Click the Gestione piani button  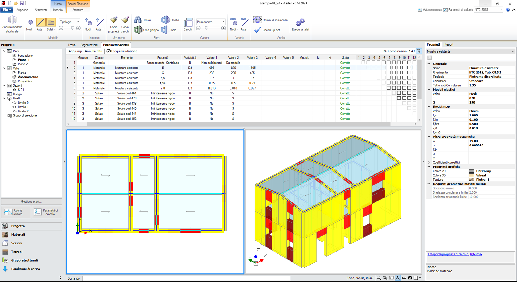[x=31, y=202]
